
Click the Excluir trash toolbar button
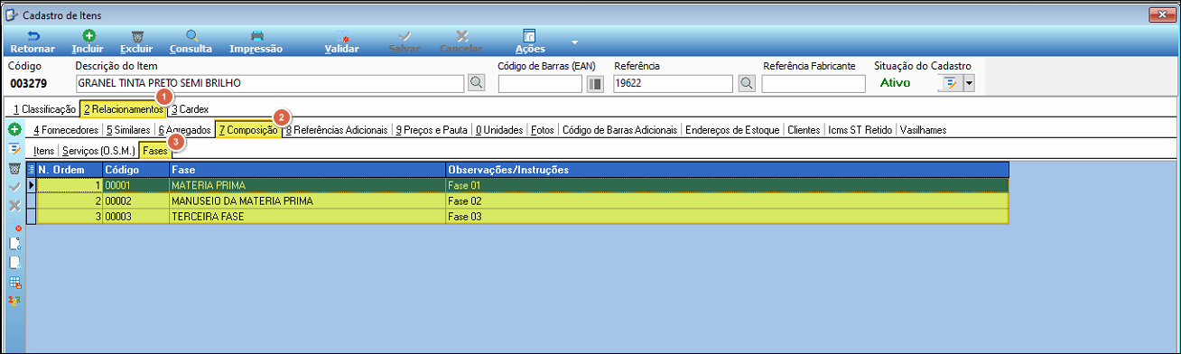pos(136,42)
